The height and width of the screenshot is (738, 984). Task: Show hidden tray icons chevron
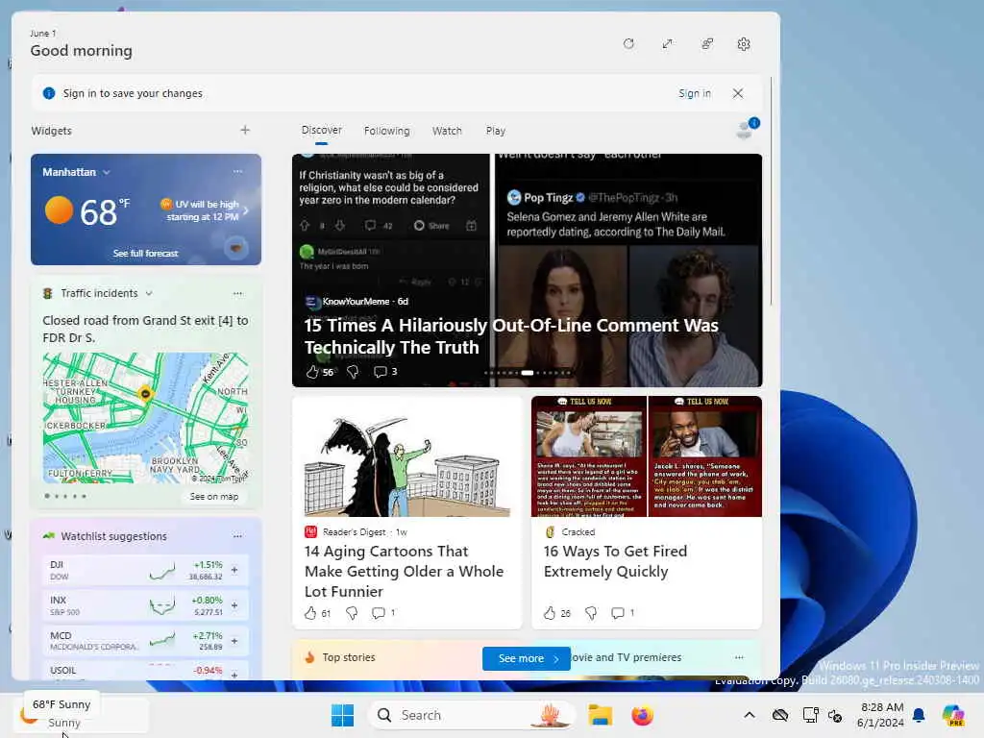(x=750, y=715)
